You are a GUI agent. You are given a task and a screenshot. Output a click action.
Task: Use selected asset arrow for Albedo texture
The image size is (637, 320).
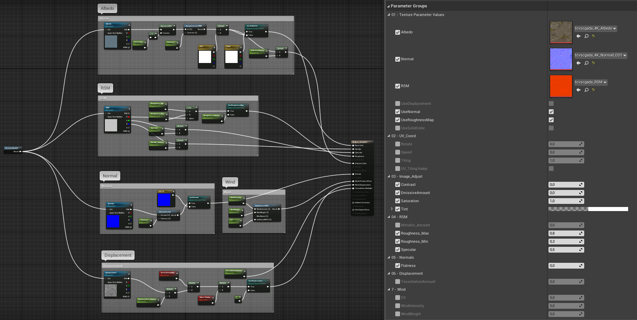[x=578, y=36]
